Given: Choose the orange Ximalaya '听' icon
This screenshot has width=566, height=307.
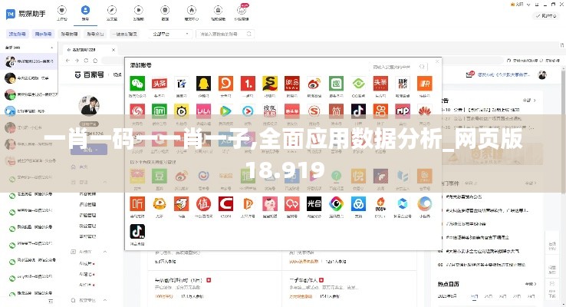Looking at the screenshot, I should click(x=137, y=204).
